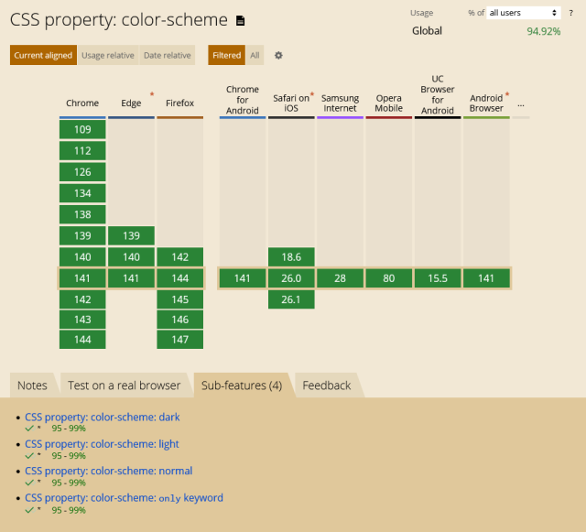
Task: Click the more browsers ellipsis
Action: coord(521,104)
